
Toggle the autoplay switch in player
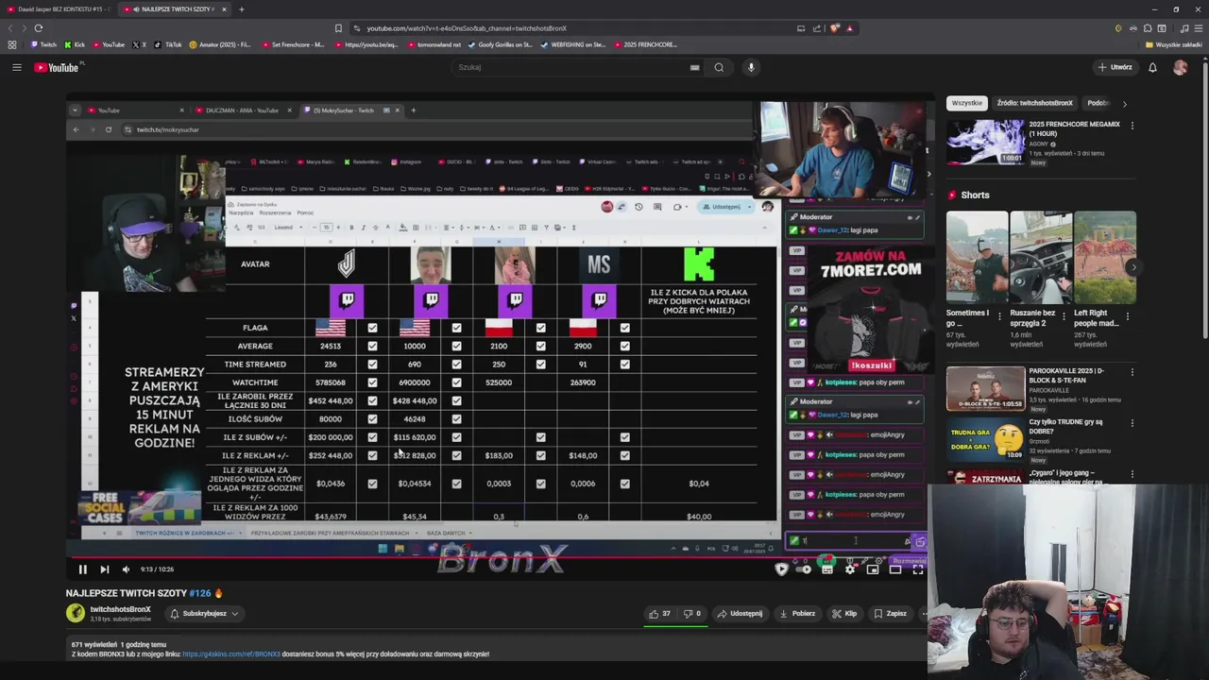pyautogui.click(x=804, y=569)
